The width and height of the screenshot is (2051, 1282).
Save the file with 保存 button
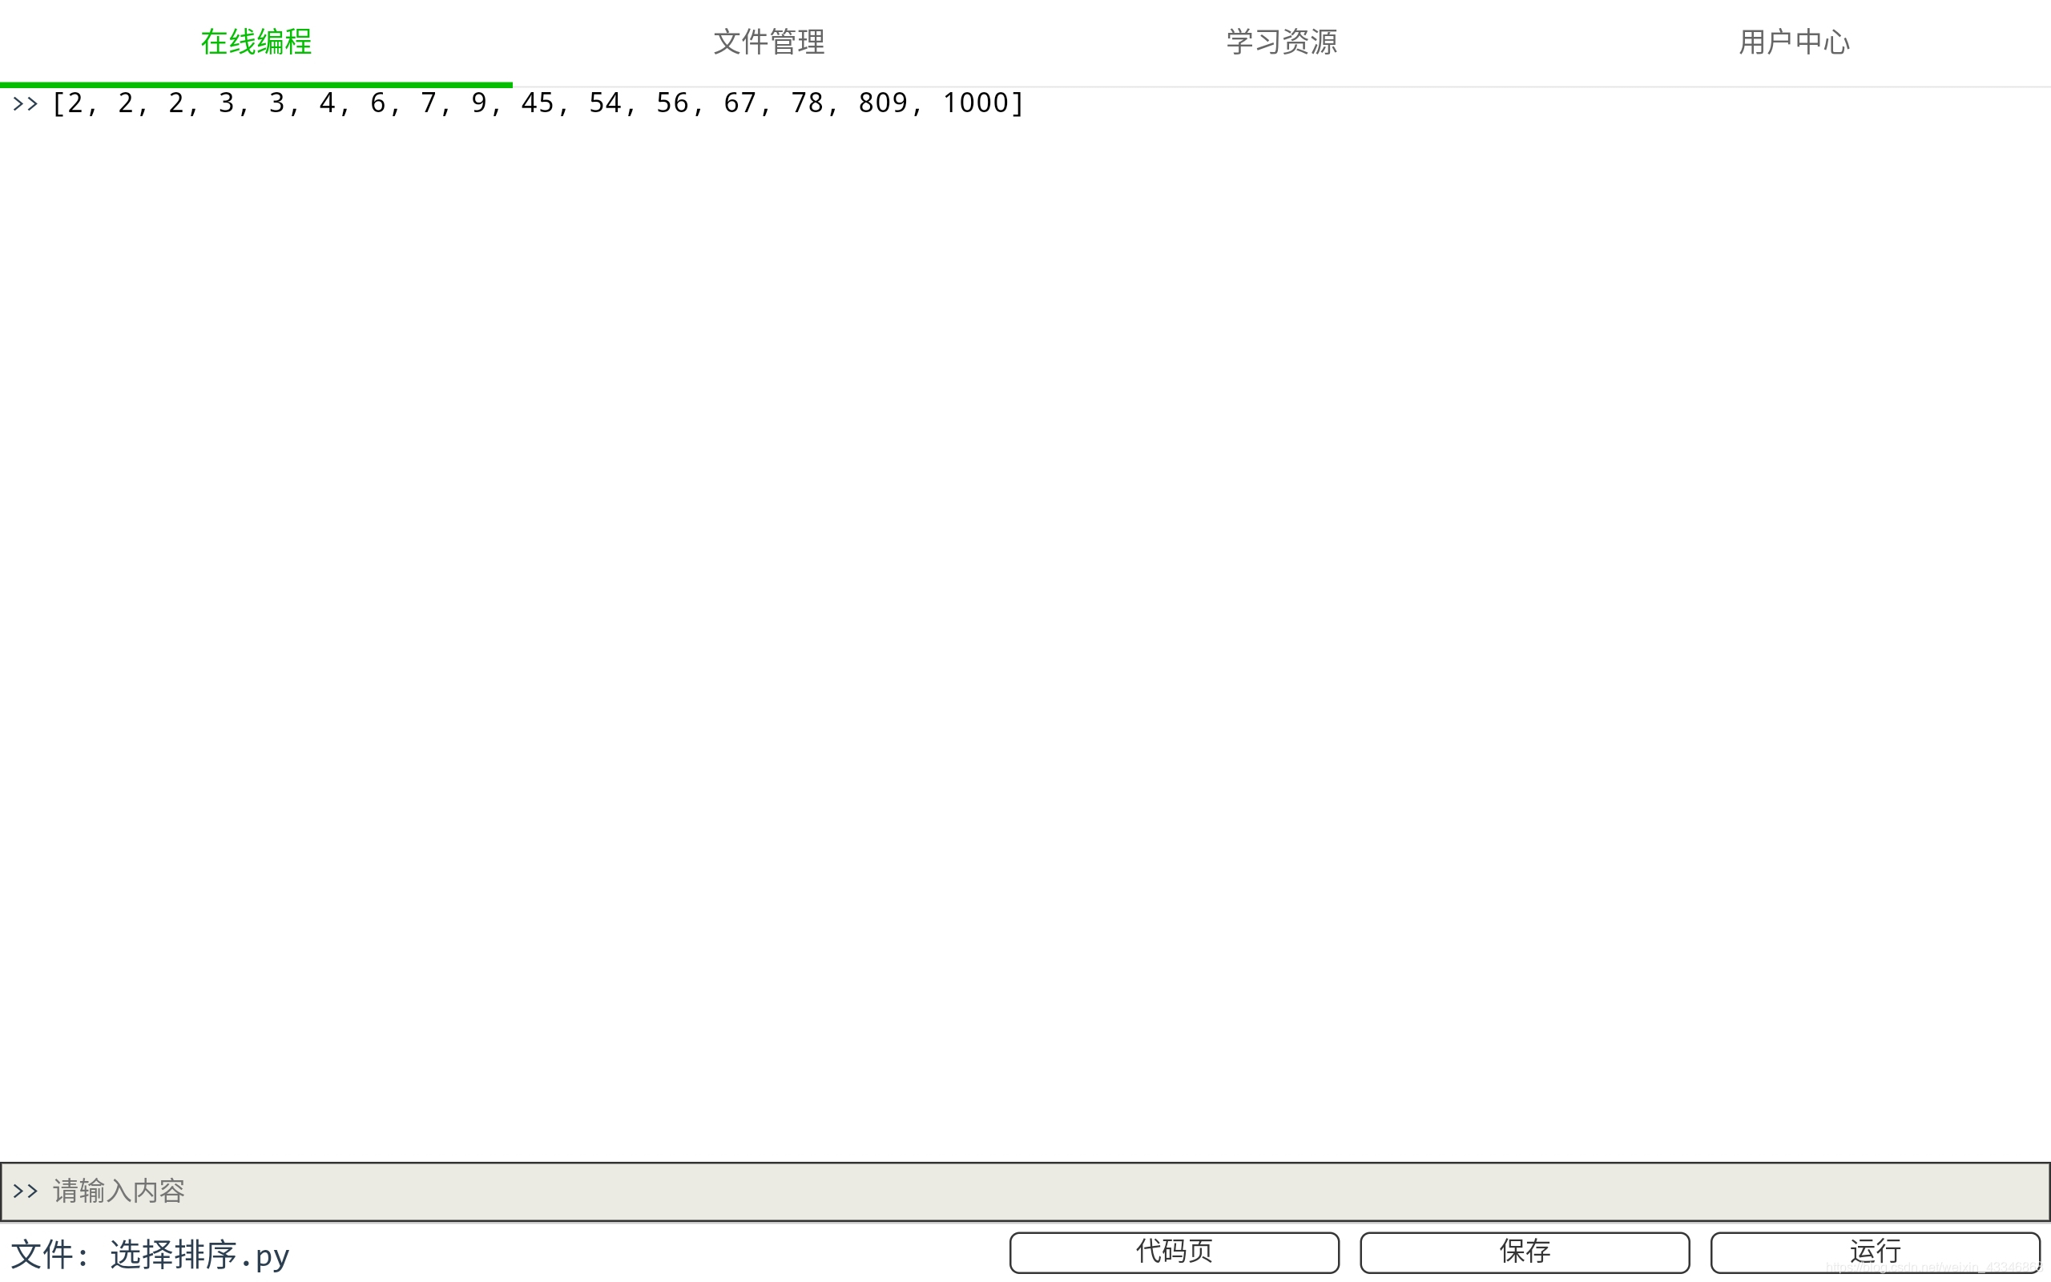tap(1525, 1252)
